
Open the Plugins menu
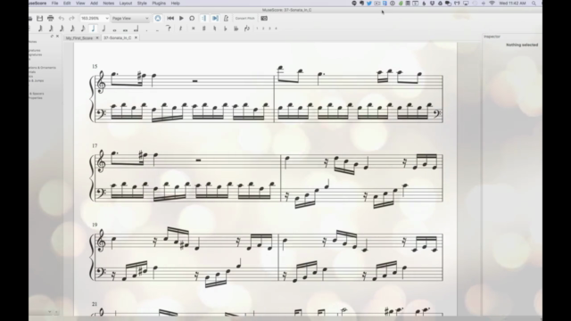159,4
